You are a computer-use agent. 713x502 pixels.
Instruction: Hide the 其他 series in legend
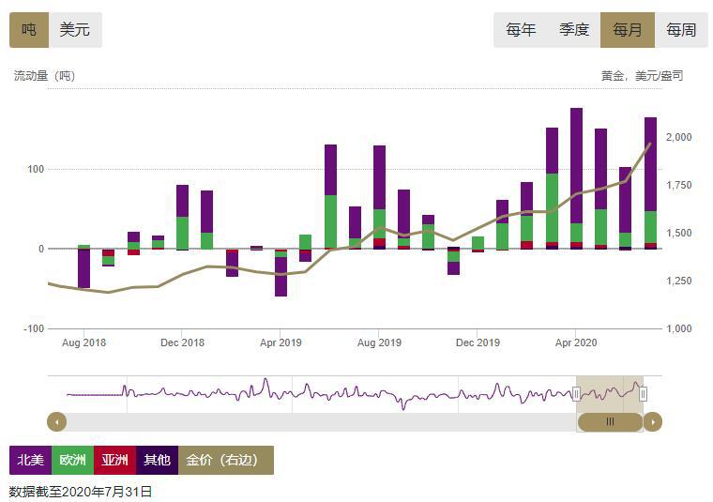(157, 460)
